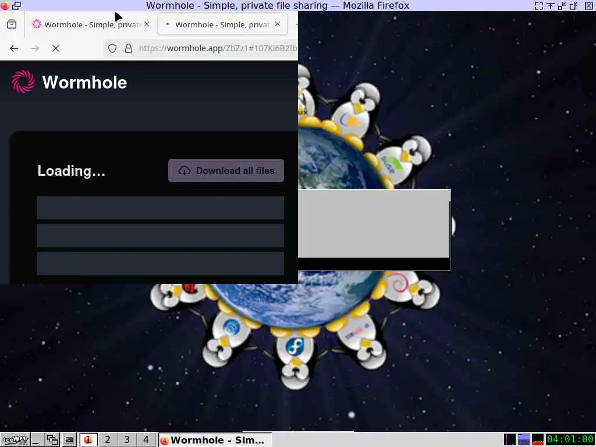The width and height of the screenshot is (596, 447).
Task: Open the Firefox window menu icon in the title bar
Action: [5, 5]
